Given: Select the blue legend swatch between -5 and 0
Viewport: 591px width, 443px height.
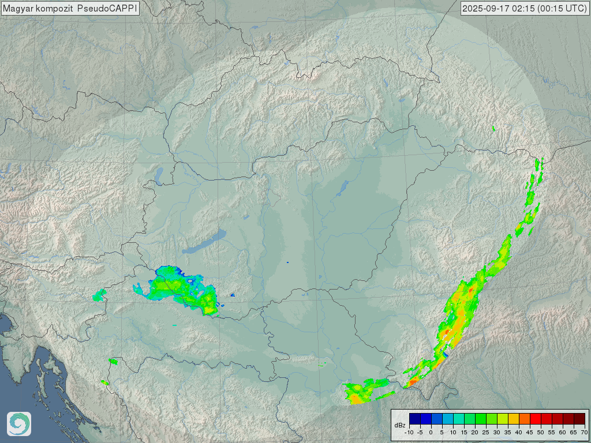Looking at the screenshot, I should coord(426,419).
